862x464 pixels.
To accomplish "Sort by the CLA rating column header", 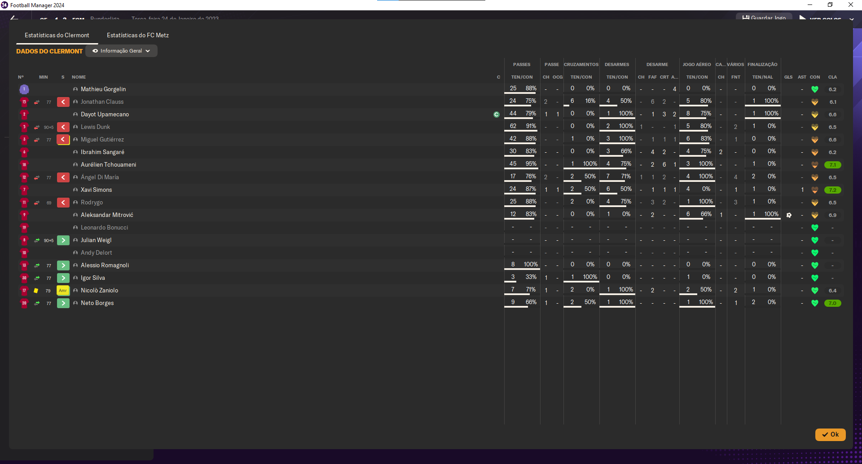I will [x=832, y=77].
